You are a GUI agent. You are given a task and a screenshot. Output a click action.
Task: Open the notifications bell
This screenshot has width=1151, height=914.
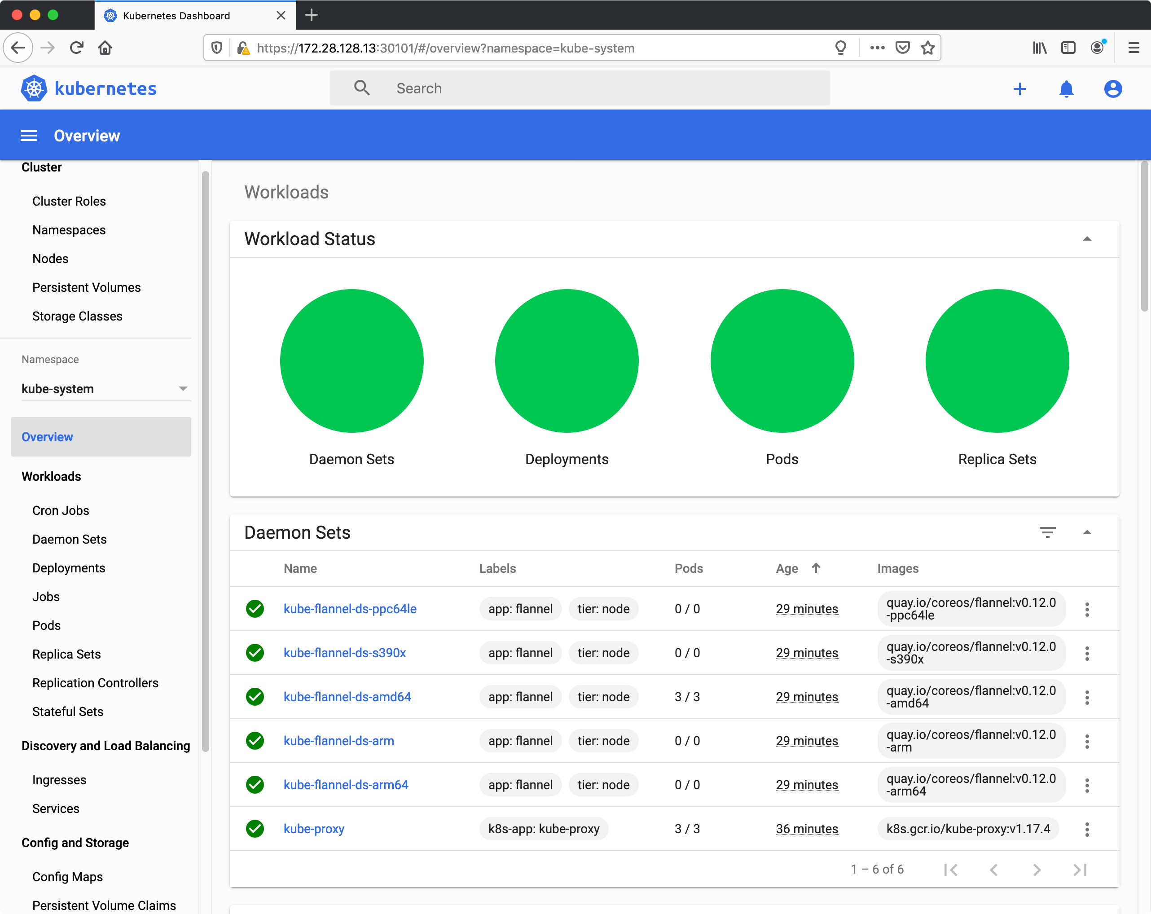[1066, 88]
